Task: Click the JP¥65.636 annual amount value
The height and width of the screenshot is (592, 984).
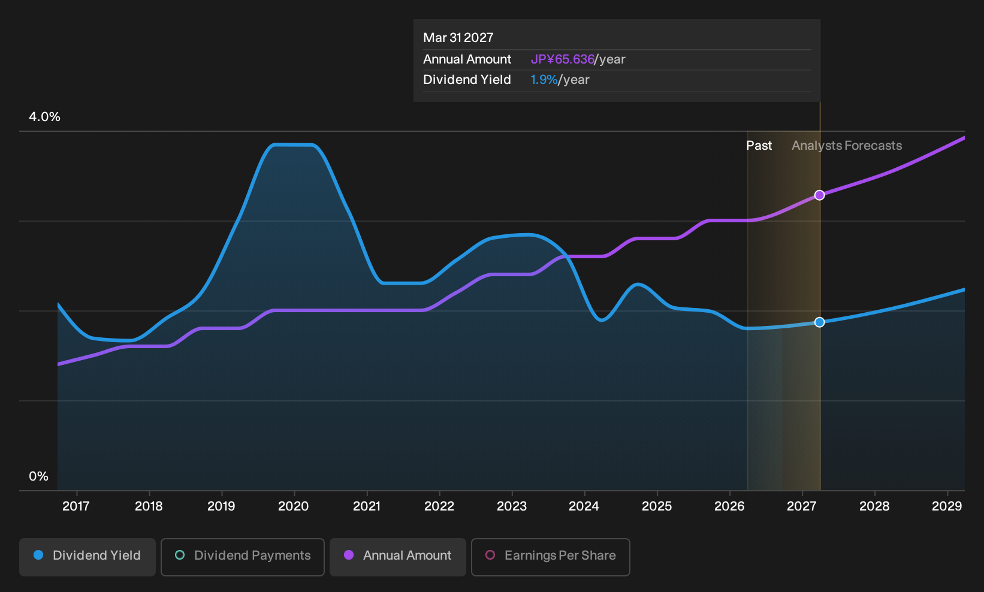Action: click(562, 59)
